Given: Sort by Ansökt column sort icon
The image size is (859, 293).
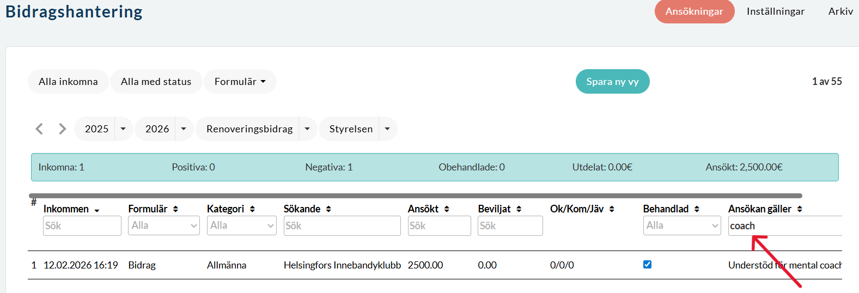Looking at the screenshot, I should click(447, 209).
